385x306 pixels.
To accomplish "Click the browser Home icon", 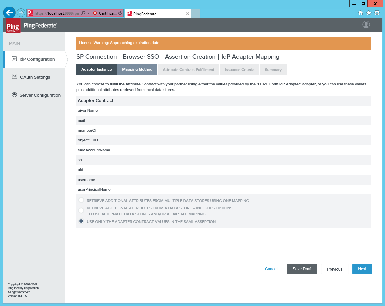I will coord(360,13).
